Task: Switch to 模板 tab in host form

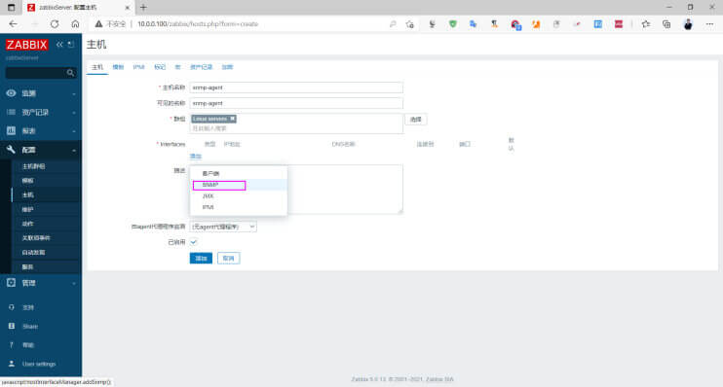Action: (x=118, y=67)
